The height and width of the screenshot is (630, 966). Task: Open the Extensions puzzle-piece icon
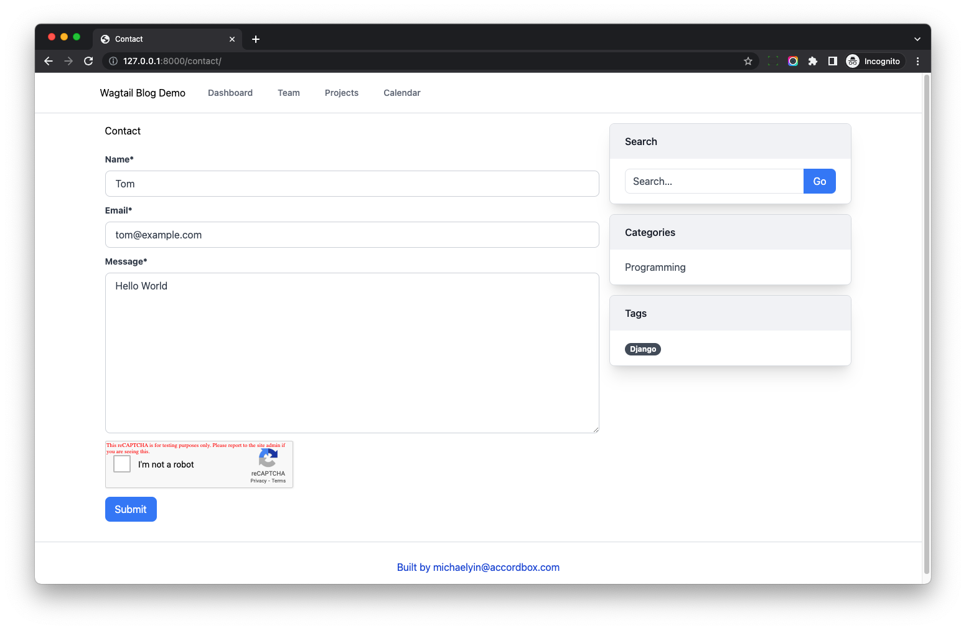click(812, 61)
